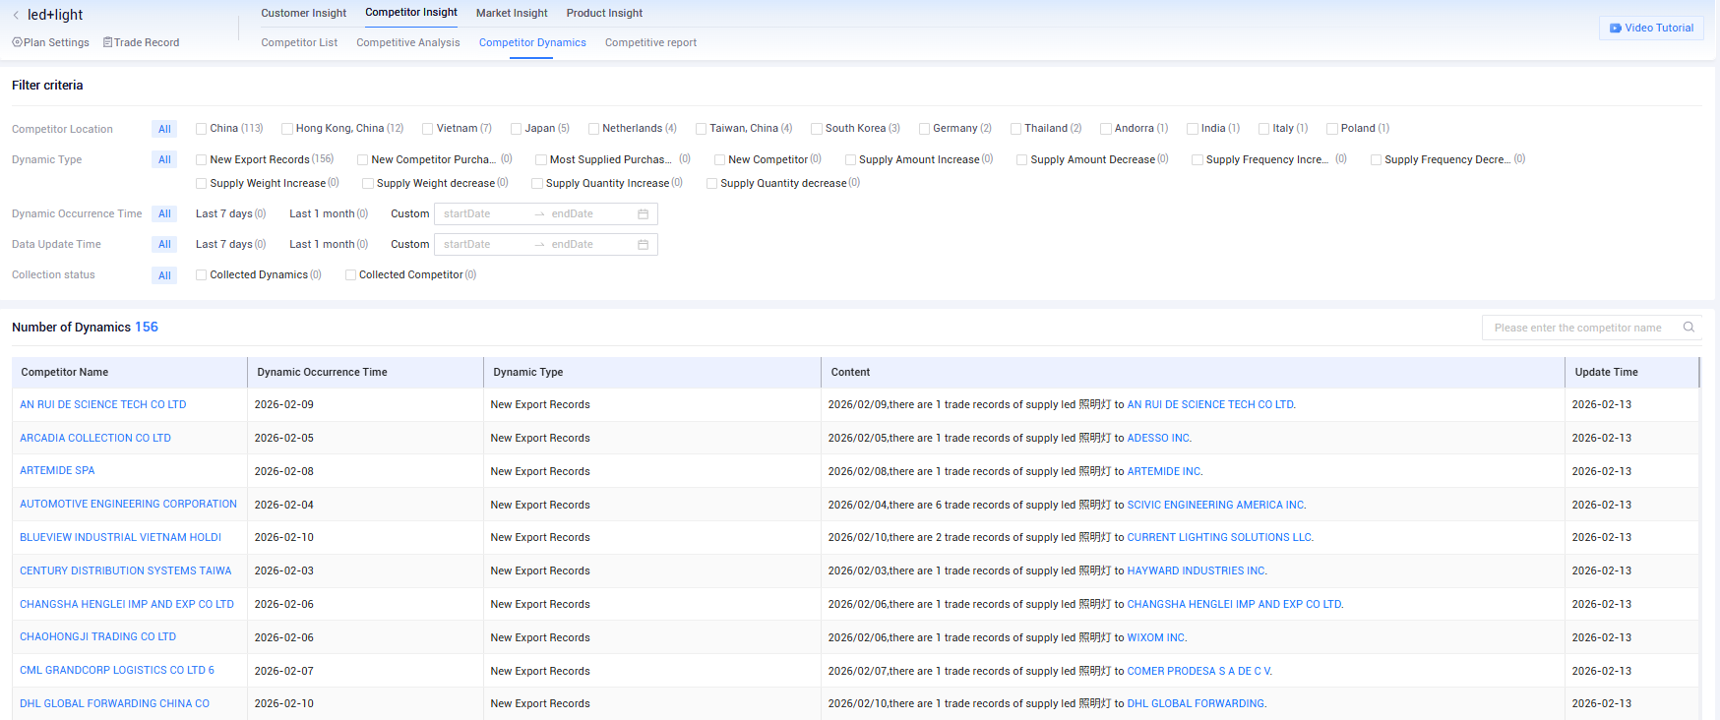
Task: Check the Japan location filter
Action: (x=516, y=129)
